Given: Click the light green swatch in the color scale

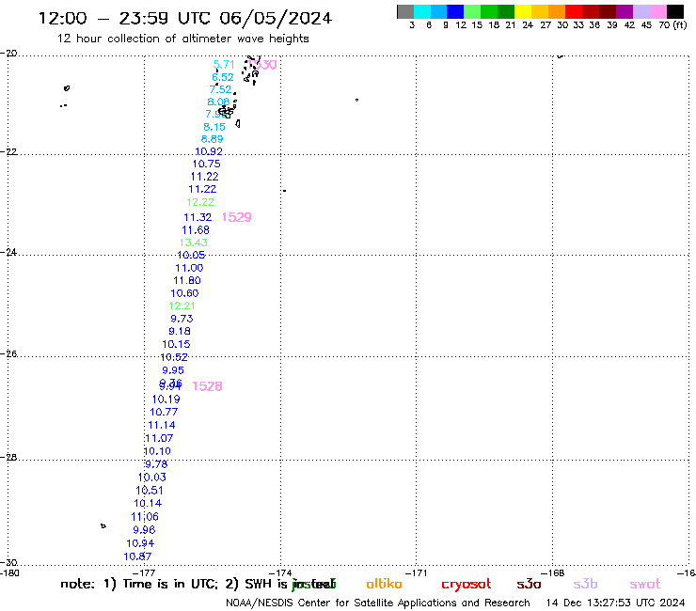Looking at the screenshot, I should click(472, 11).
